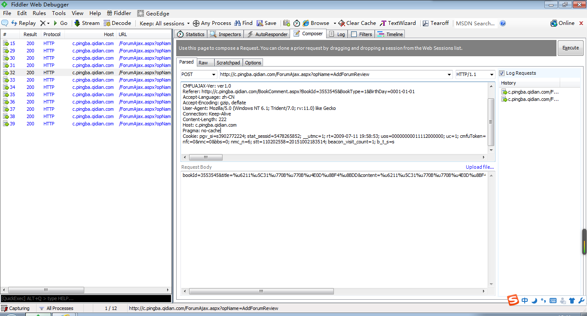This screenshot has width=587, height=316.
Task: Open the View menu
Action: pyautogui.click(x=77, y=13)
